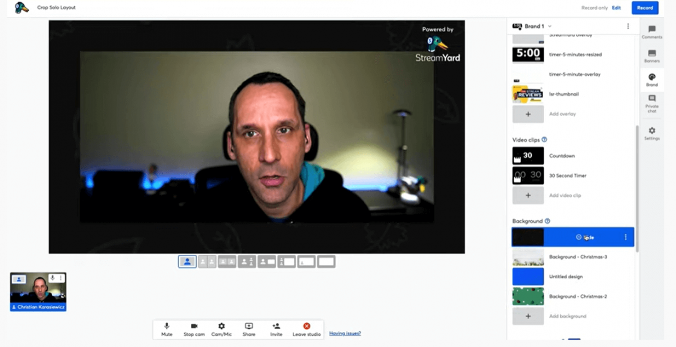Select the group layout with two framed people
This screenshot has height=347, width=676.
[227, 262]
